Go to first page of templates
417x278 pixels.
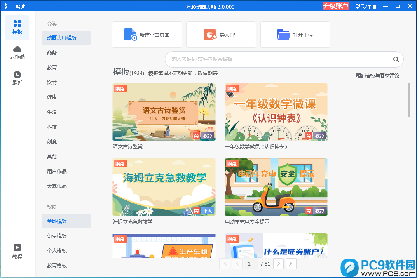point(225,264)
